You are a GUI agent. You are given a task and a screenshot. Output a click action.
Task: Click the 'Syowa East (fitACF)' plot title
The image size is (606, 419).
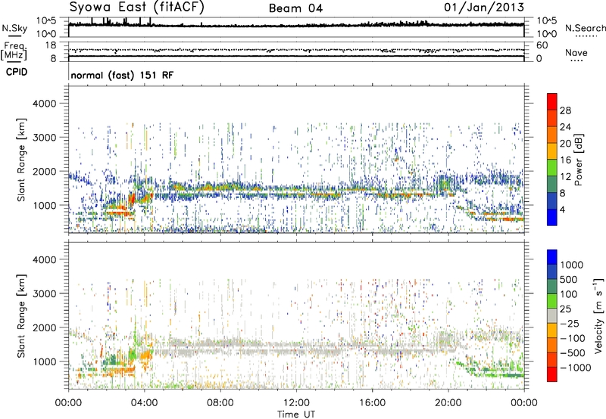[x=137, y=7]
